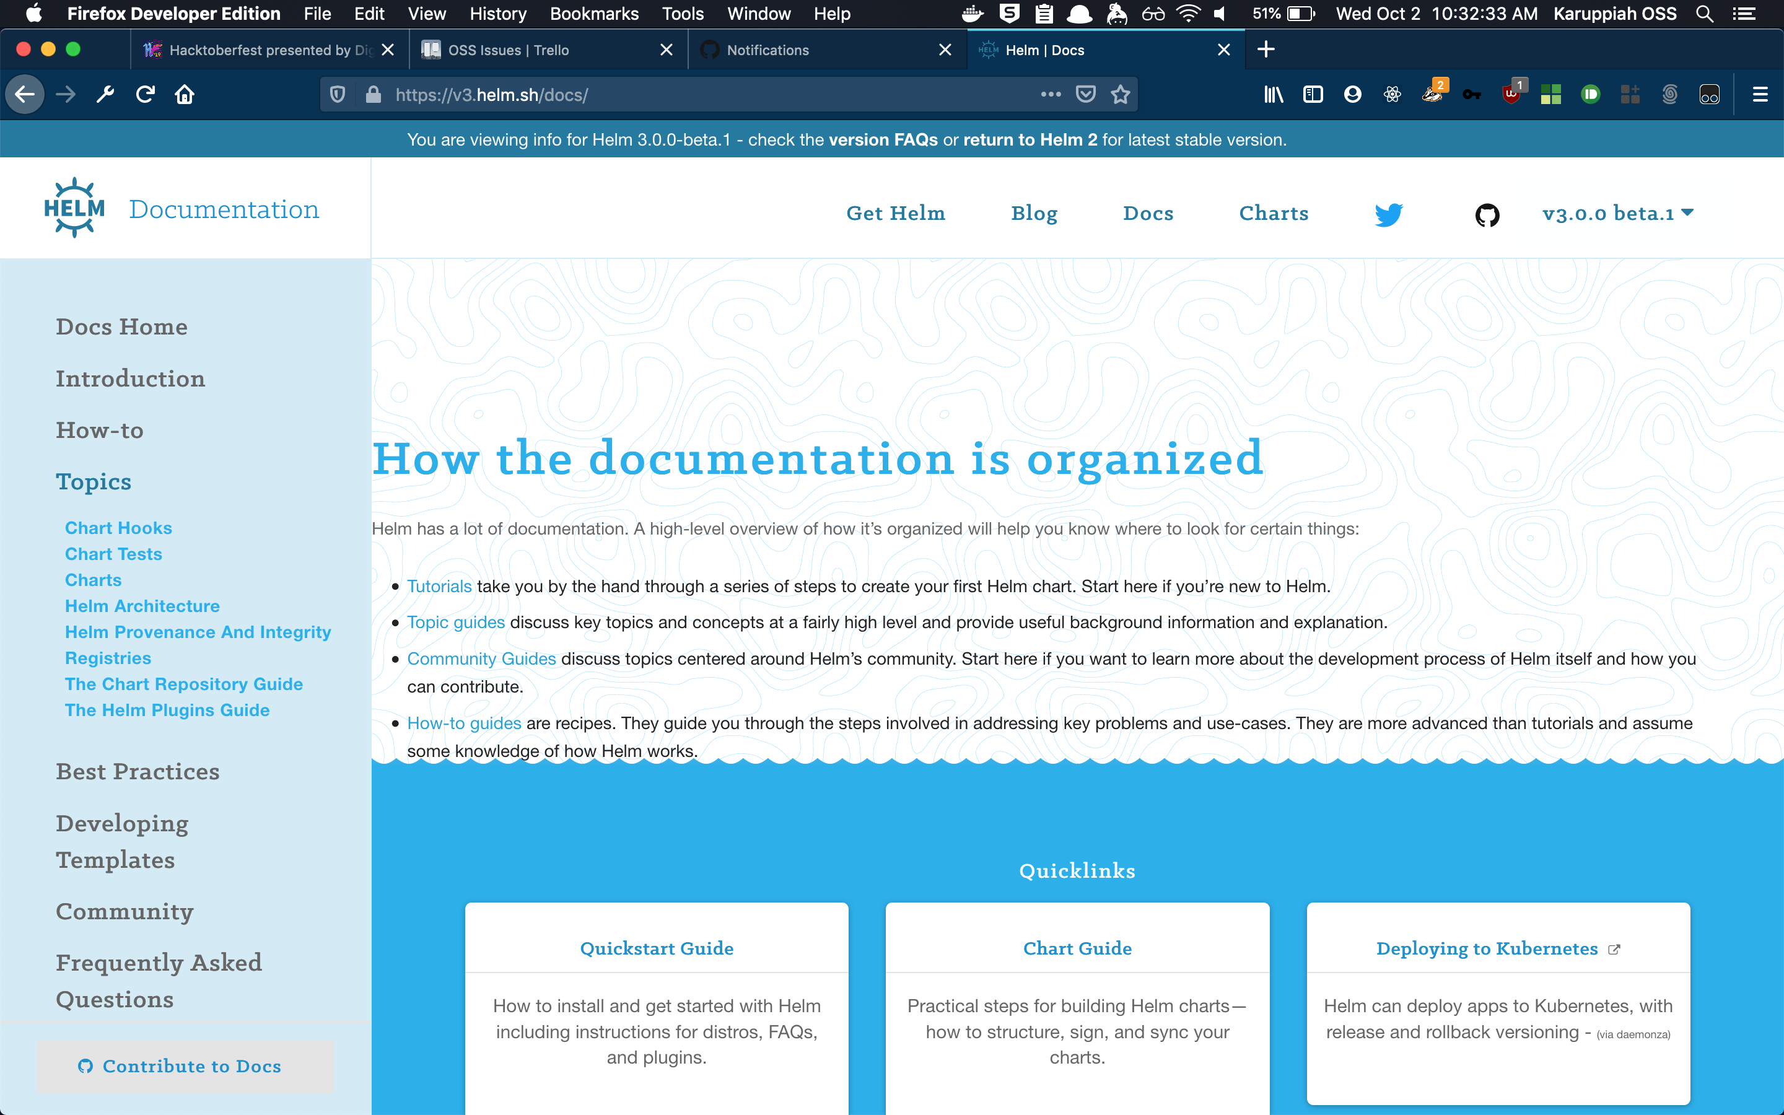This screenshot has height=1115, width=1784.
Task: Open macOS Spotlight search icon
Action: coord(1704,13)
